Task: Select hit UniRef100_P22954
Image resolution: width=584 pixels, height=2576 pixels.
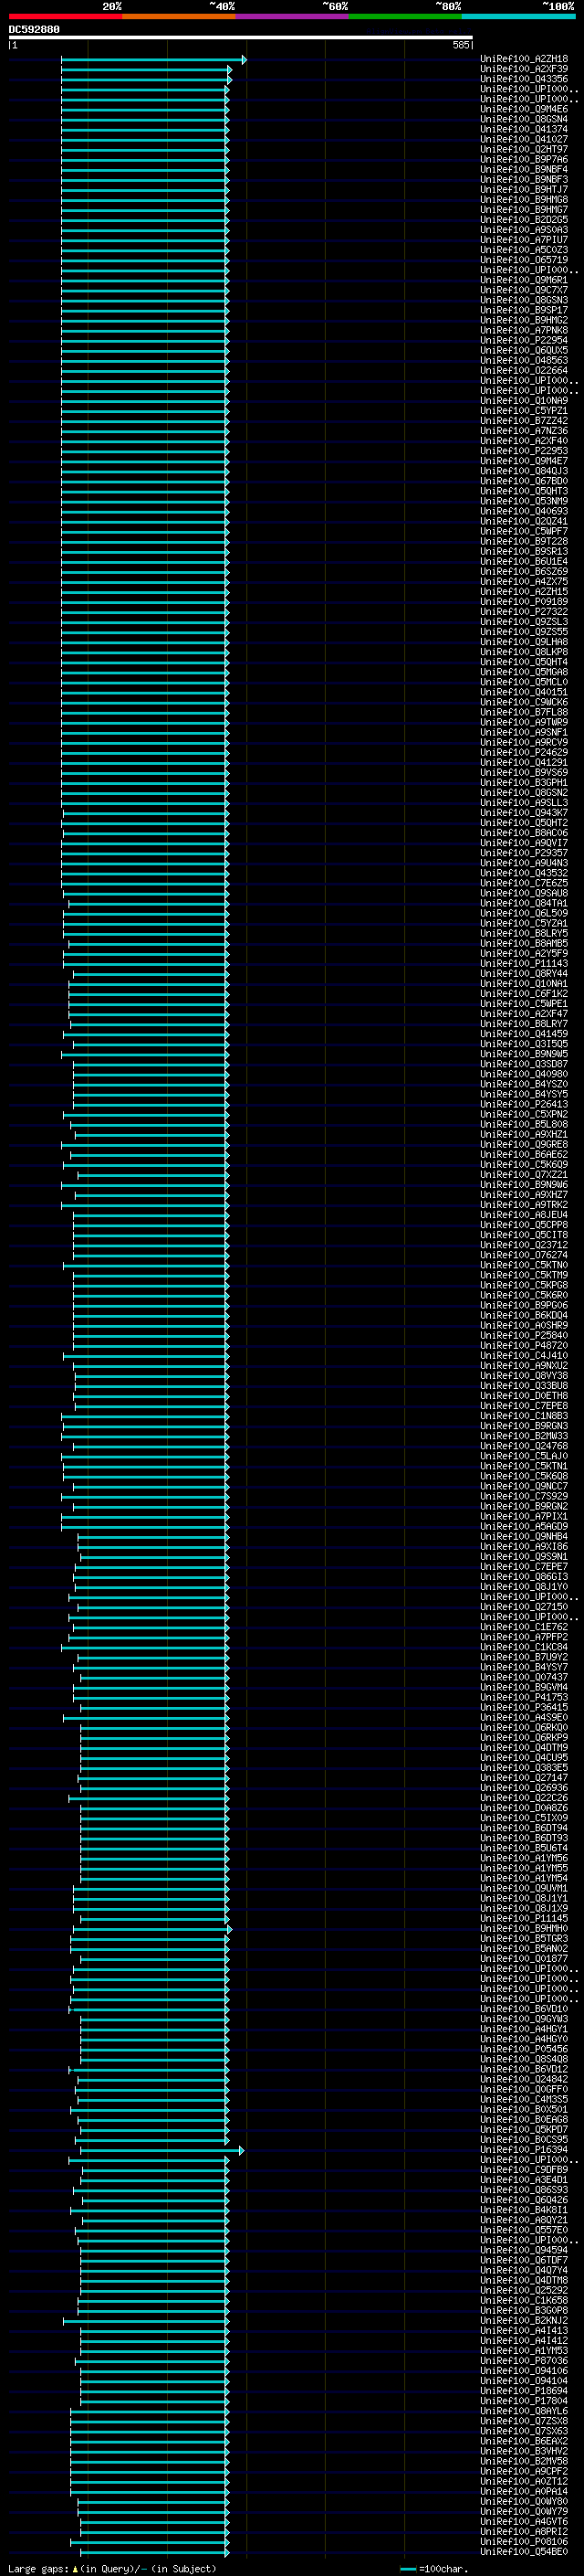Action: click(x=524, y=341)
